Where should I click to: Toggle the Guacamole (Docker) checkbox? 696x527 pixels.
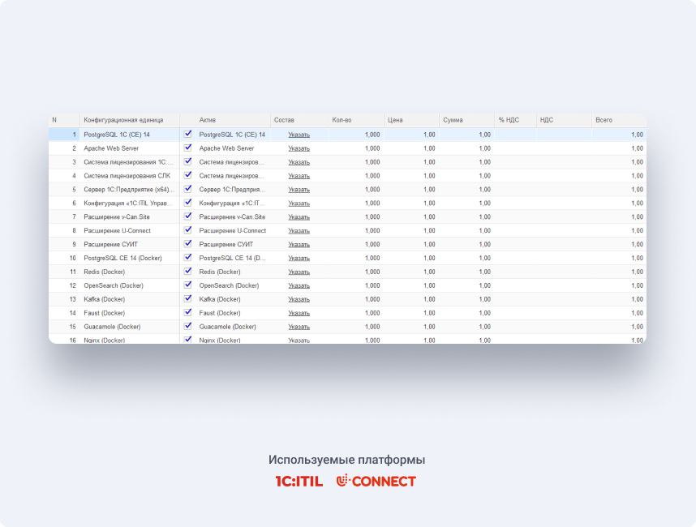pyautogui.click(x=187, y=326)
